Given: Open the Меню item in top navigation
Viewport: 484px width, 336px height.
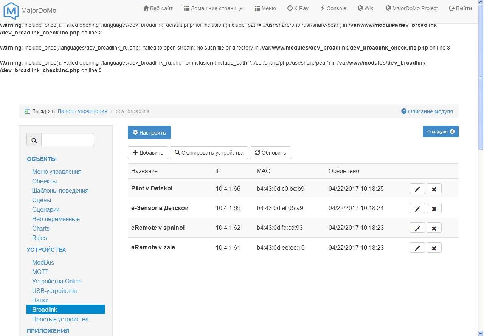Looking at the screenshot, I should (265, 8).
